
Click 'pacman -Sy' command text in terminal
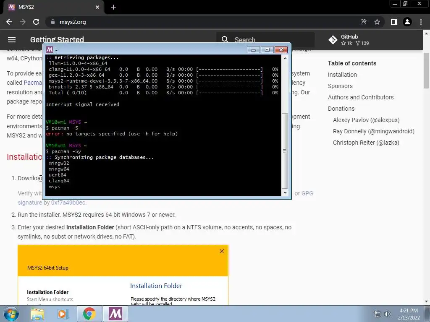[x=66, y=151]
